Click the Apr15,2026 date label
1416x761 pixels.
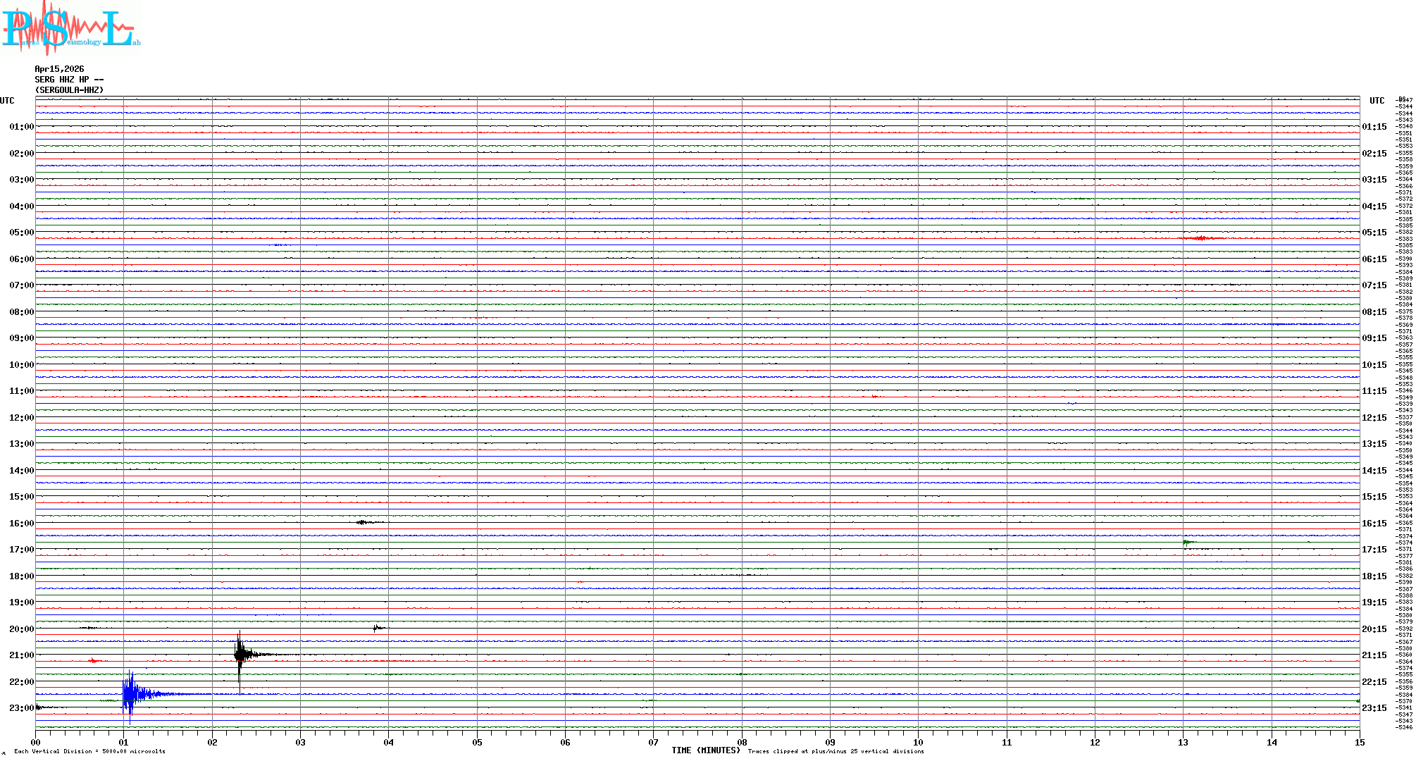click(59, 69)
